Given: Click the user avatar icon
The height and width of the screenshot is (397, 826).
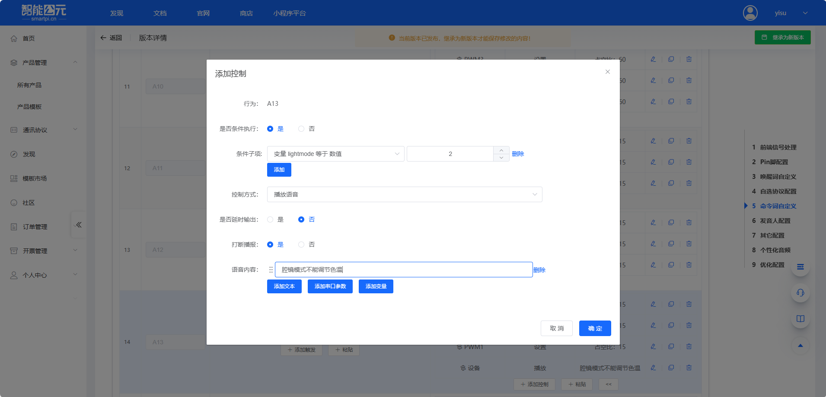Looking at the screenshot, I should pyautogui.click(x=750, y=13).
